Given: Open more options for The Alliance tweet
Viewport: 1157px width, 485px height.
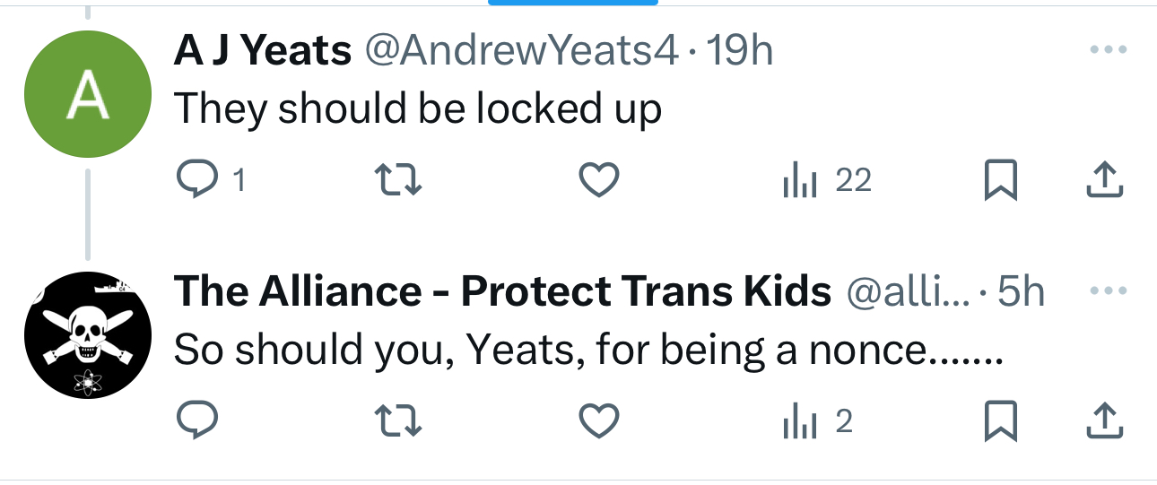Looking at the screenshot, I should click(1107, 291).
